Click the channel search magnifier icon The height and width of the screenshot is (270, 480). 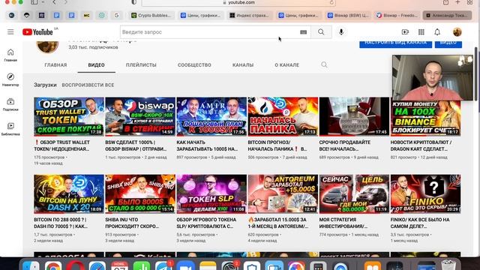(324, 64)
